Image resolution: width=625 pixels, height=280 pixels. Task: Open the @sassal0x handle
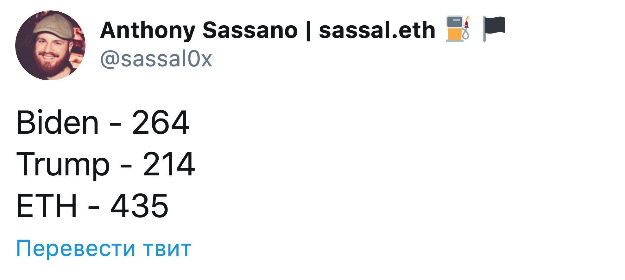click(x=156, y=59)
